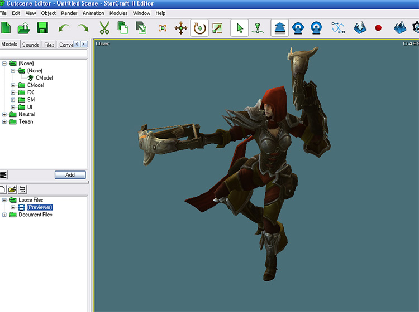Click the text list view icon beside Add
The image size is (419, 312).
click(x=3, y=175)
